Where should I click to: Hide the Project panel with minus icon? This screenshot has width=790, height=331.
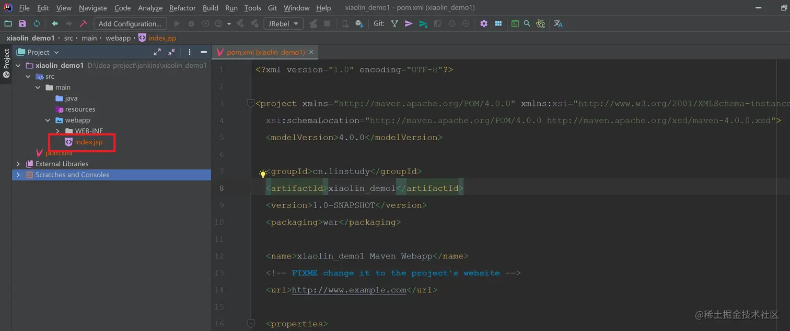pos(204,52)
